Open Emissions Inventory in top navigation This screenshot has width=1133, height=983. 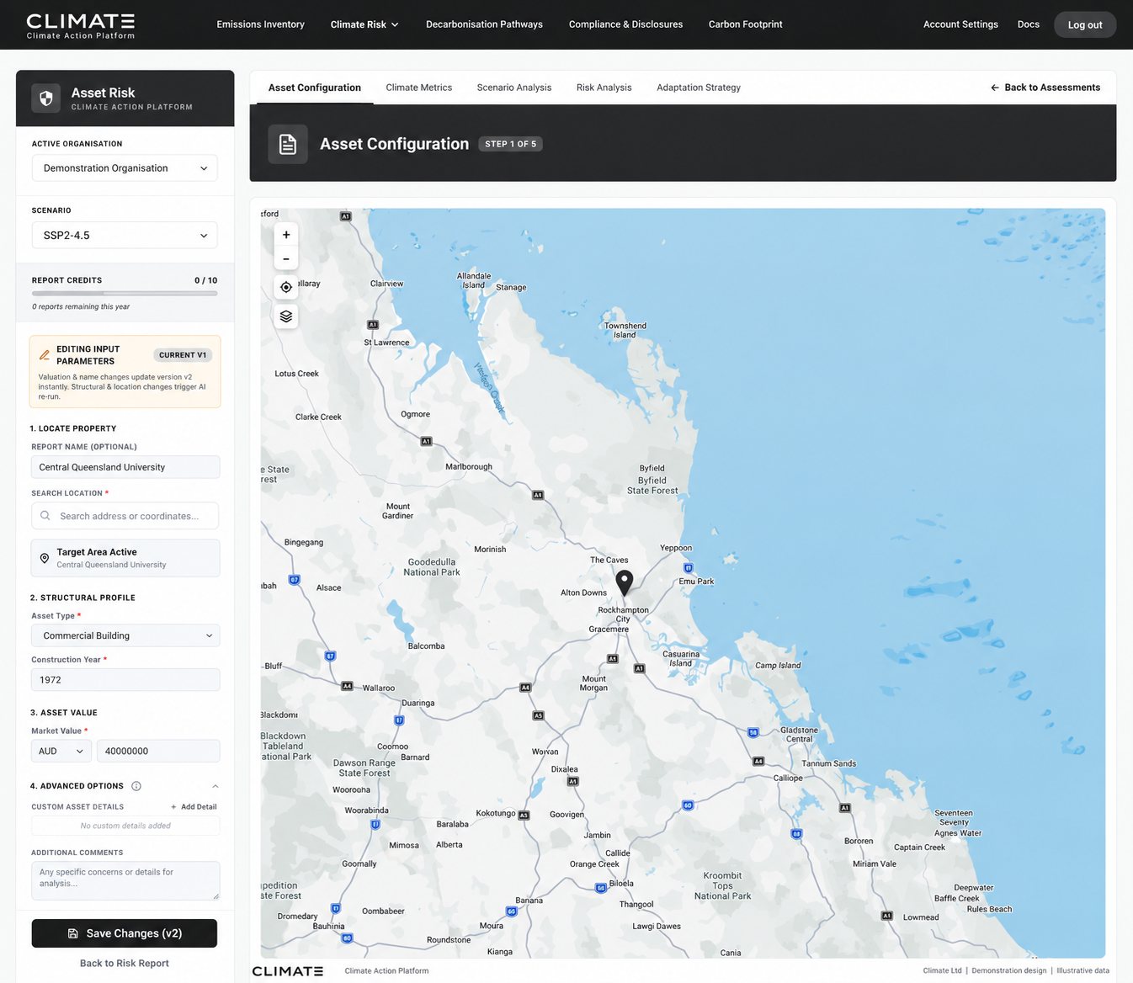(x=261, y=24)
